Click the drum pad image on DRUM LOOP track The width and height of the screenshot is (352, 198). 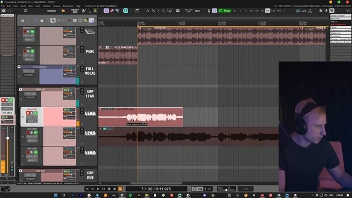[90, 31]
